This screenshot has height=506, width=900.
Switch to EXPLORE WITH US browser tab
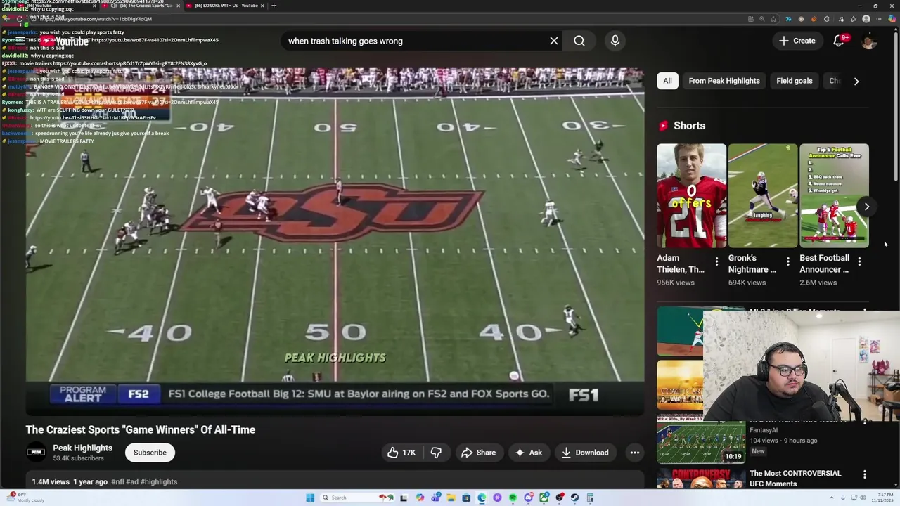(x=225, y=6)
